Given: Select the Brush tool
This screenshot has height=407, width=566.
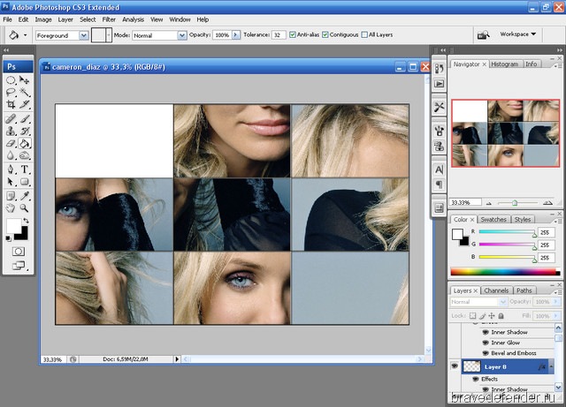Looking at the screenshot, I should point(24,118).
